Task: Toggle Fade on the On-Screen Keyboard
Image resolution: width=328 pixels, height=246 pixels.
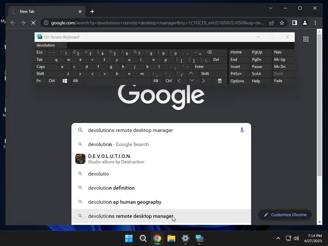Action: [283, 81]
